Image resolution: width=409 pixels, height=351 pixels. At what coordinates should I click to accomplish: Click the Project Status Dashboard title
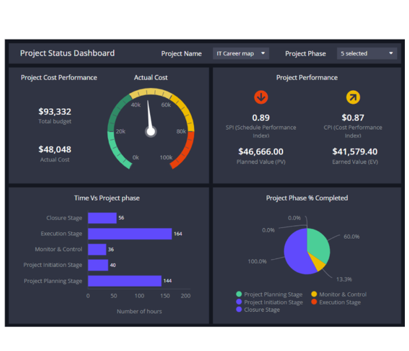68,53
